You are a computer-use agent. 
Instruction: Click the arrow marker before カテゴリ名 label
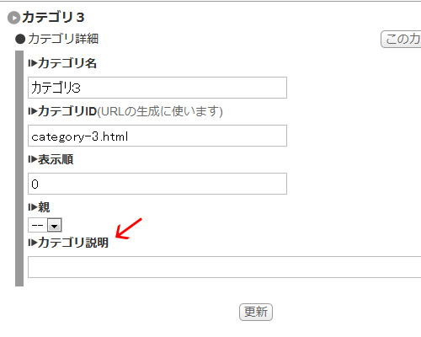coord(33,63)
